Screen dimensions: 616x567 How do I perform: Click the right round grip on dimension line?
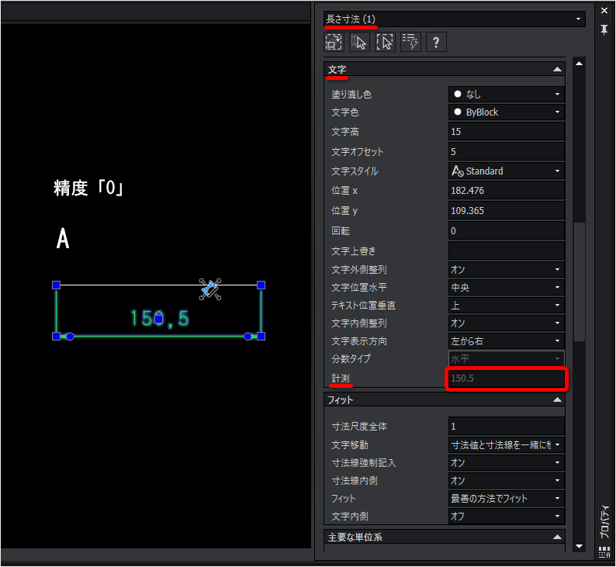[x=247, y=337]
